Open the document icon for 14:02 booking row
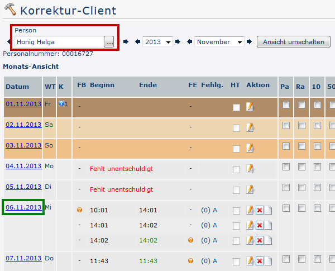 [268, 240]
